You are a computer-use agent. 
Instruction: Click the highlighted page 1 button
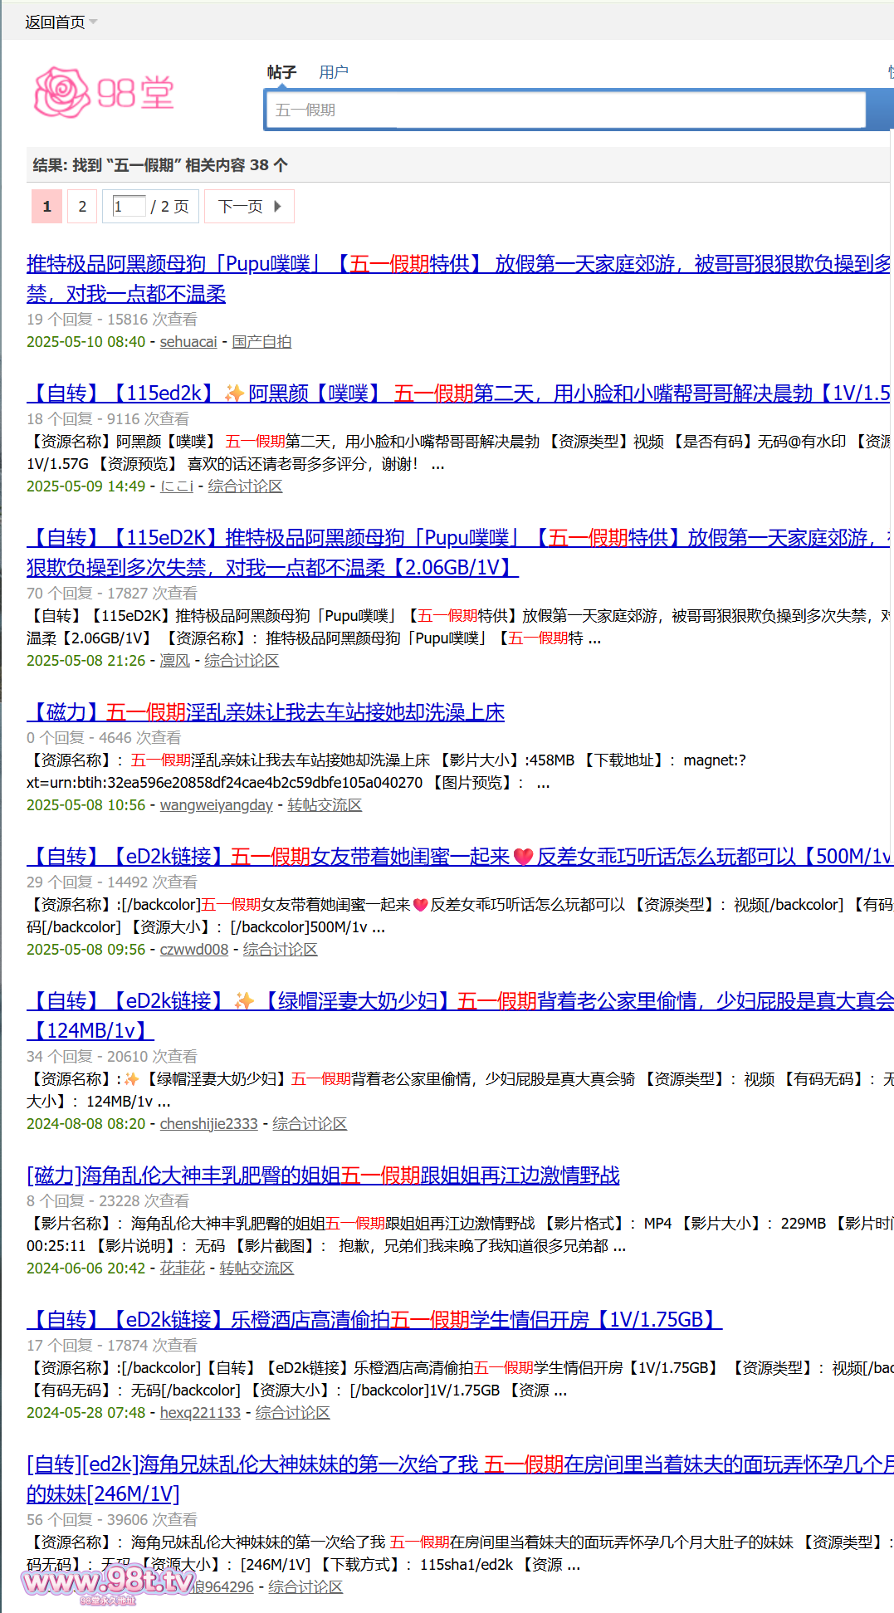tap(46, 207)
